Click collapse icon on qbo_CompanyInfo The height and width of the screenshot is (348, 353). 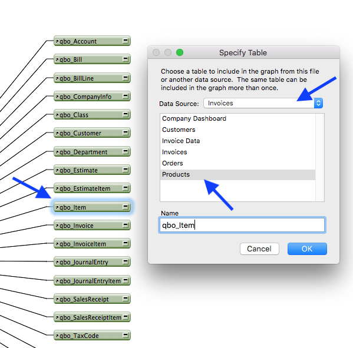coord(126,97)
